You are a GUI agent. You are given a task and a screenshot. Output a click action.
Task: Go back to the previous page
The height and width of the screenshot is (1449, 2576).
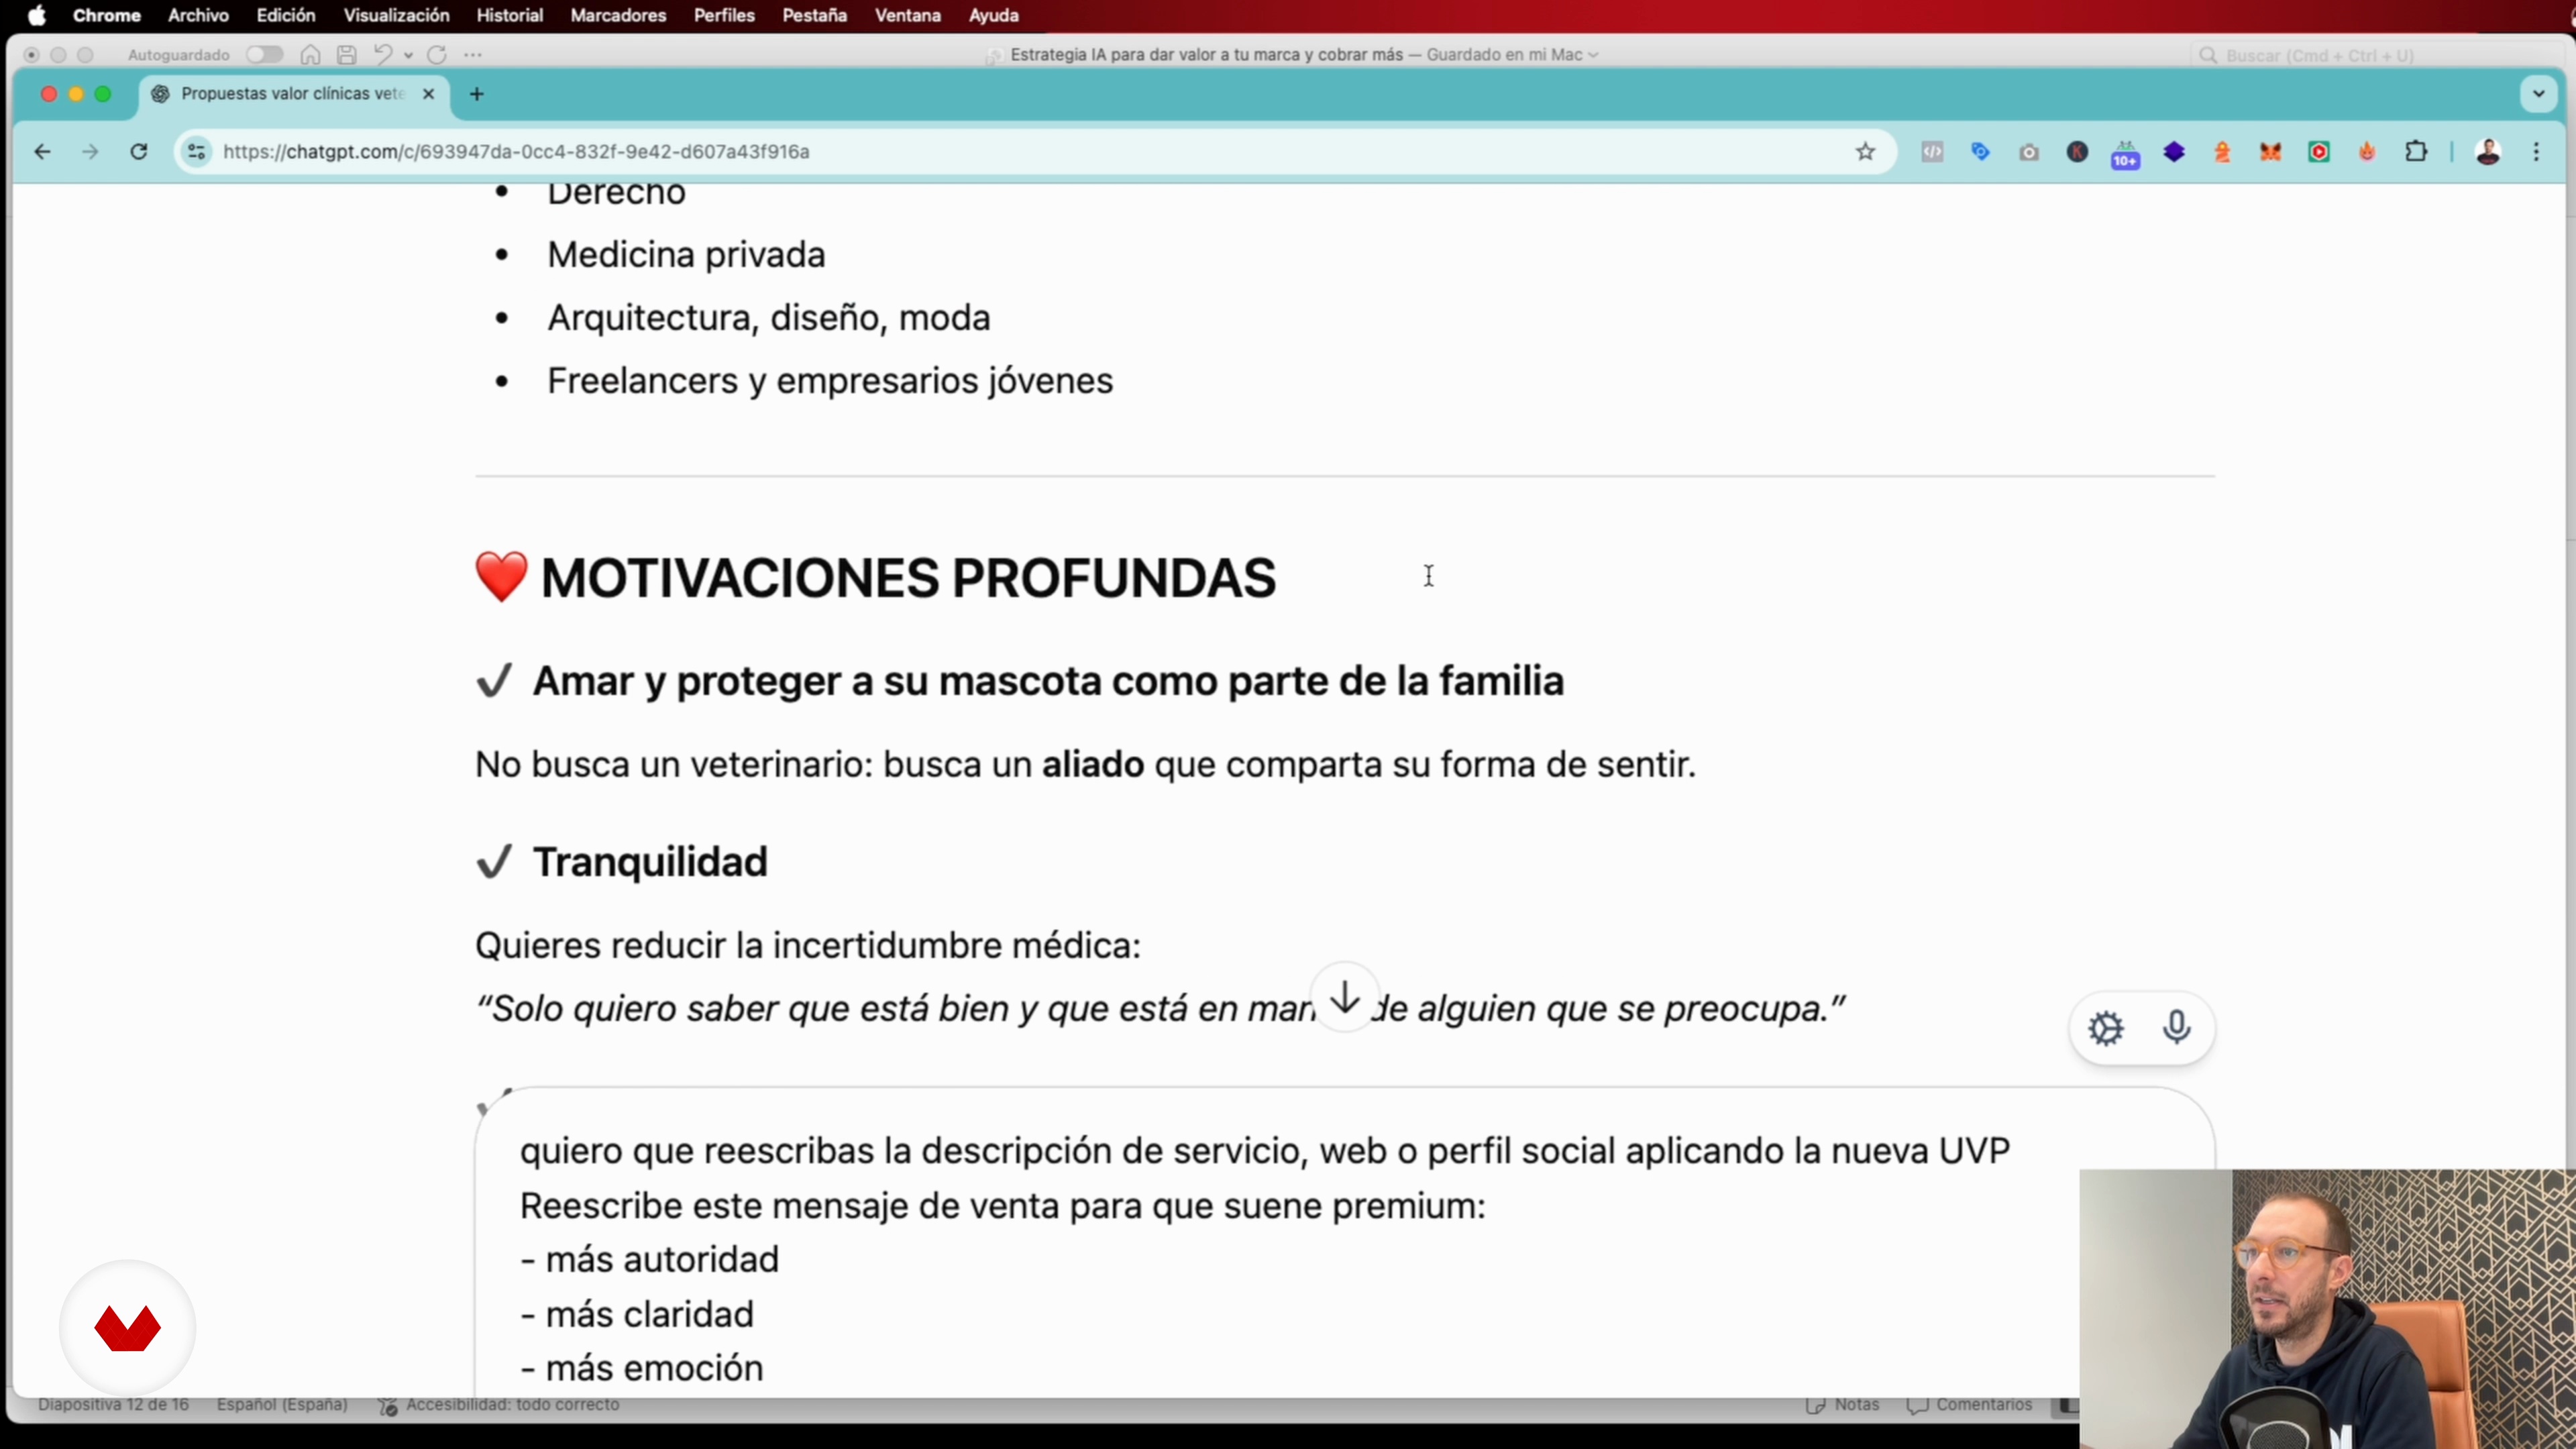(42, 152)
